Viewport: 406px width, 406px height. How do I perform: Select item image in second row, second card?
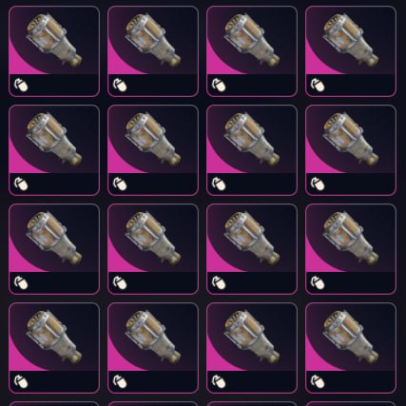(x=153, y=139)
